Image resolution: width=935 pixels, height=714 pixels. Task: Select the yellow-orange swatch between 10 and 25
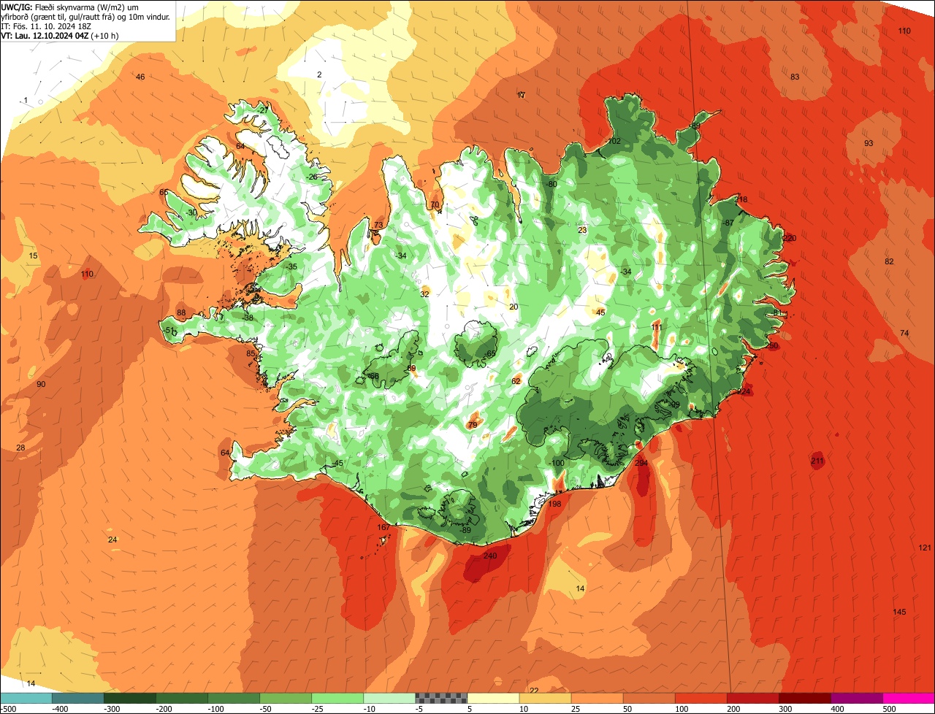[x=545, y=698]
